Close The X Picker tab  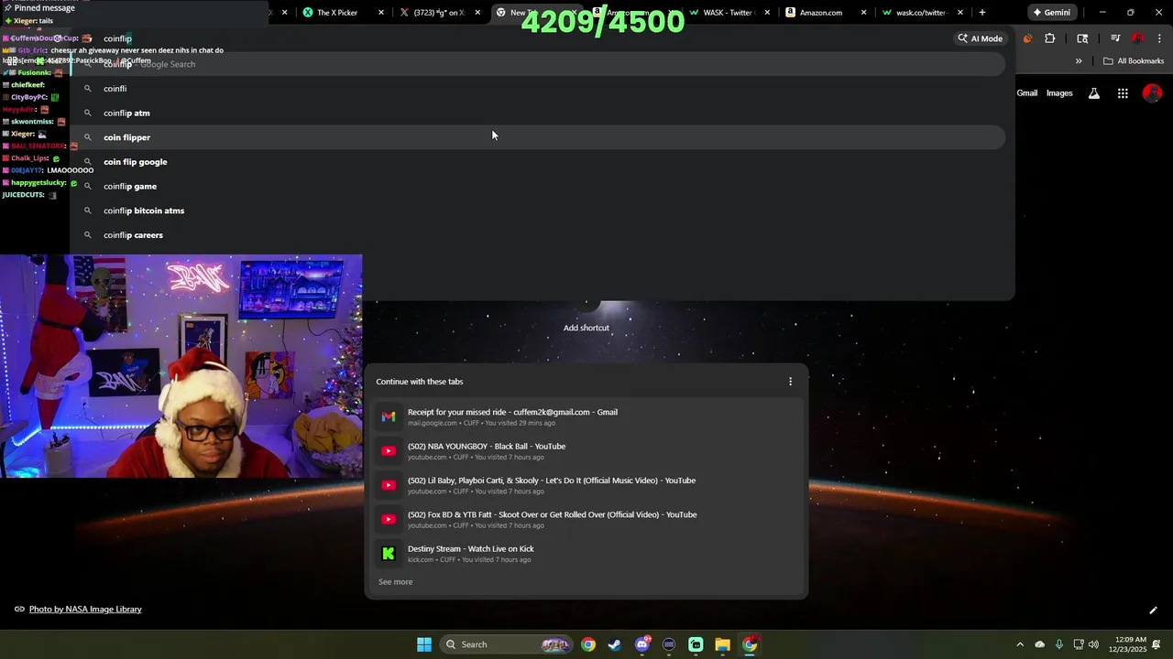pyautogui.click(x=381, y=13)
